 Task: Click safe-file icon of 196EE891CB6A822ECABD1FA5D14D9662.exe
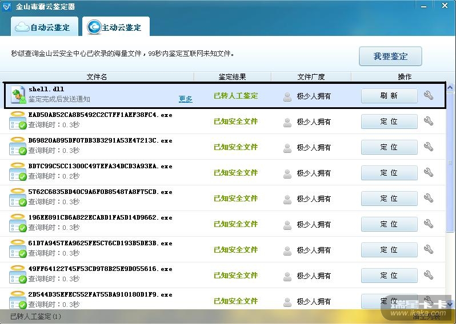tap(18, 223)
